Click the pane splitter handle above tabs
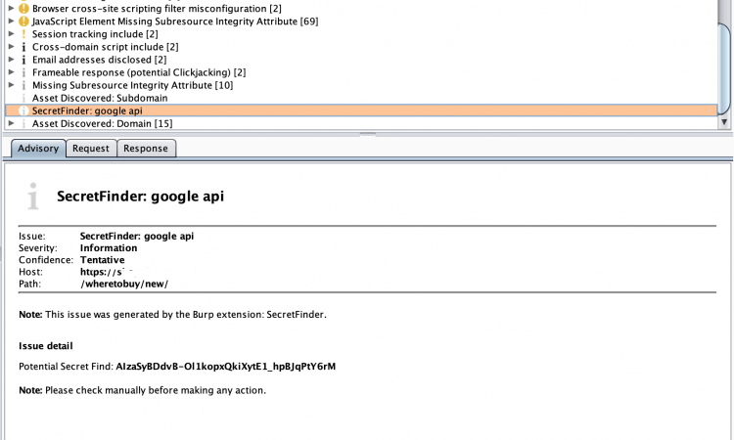 (x=368, y=134)
